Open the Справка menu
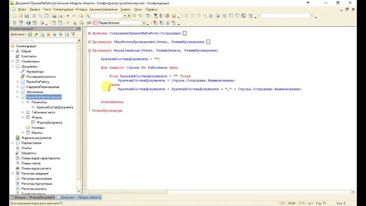This screenshot has width=366, height=206. (x=151, y=9)
